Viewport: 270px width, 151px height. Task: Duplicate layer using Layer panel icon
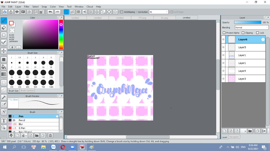pyautogui.click(x=257, y=131)
